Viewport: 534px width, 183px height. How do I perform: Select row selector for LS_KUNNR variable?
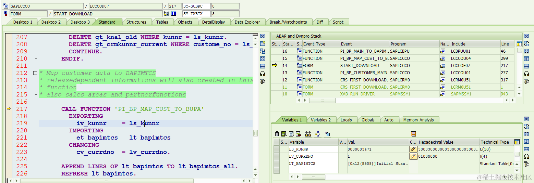coord(277,149)
